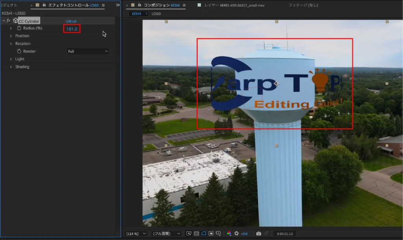Screen dimensions: 403x240
Task: Click the 3D cube icon beside CC Cylinder
Action: [x=15, y=21]
